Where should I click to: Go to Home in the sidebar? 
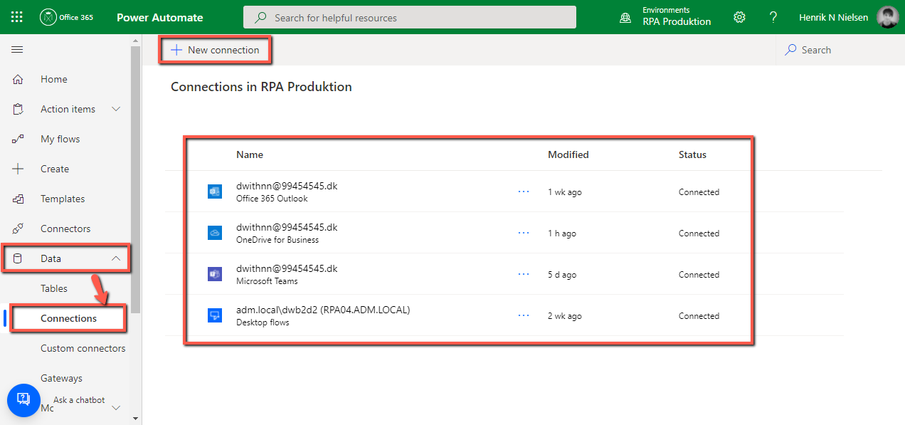pyautogui.click(x=54, y=79)
